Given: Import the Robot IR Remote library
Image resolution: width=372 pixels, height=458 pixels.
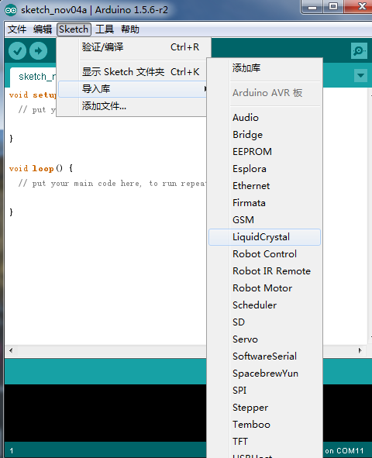Looking at the screenshot, I should [264, 271].
